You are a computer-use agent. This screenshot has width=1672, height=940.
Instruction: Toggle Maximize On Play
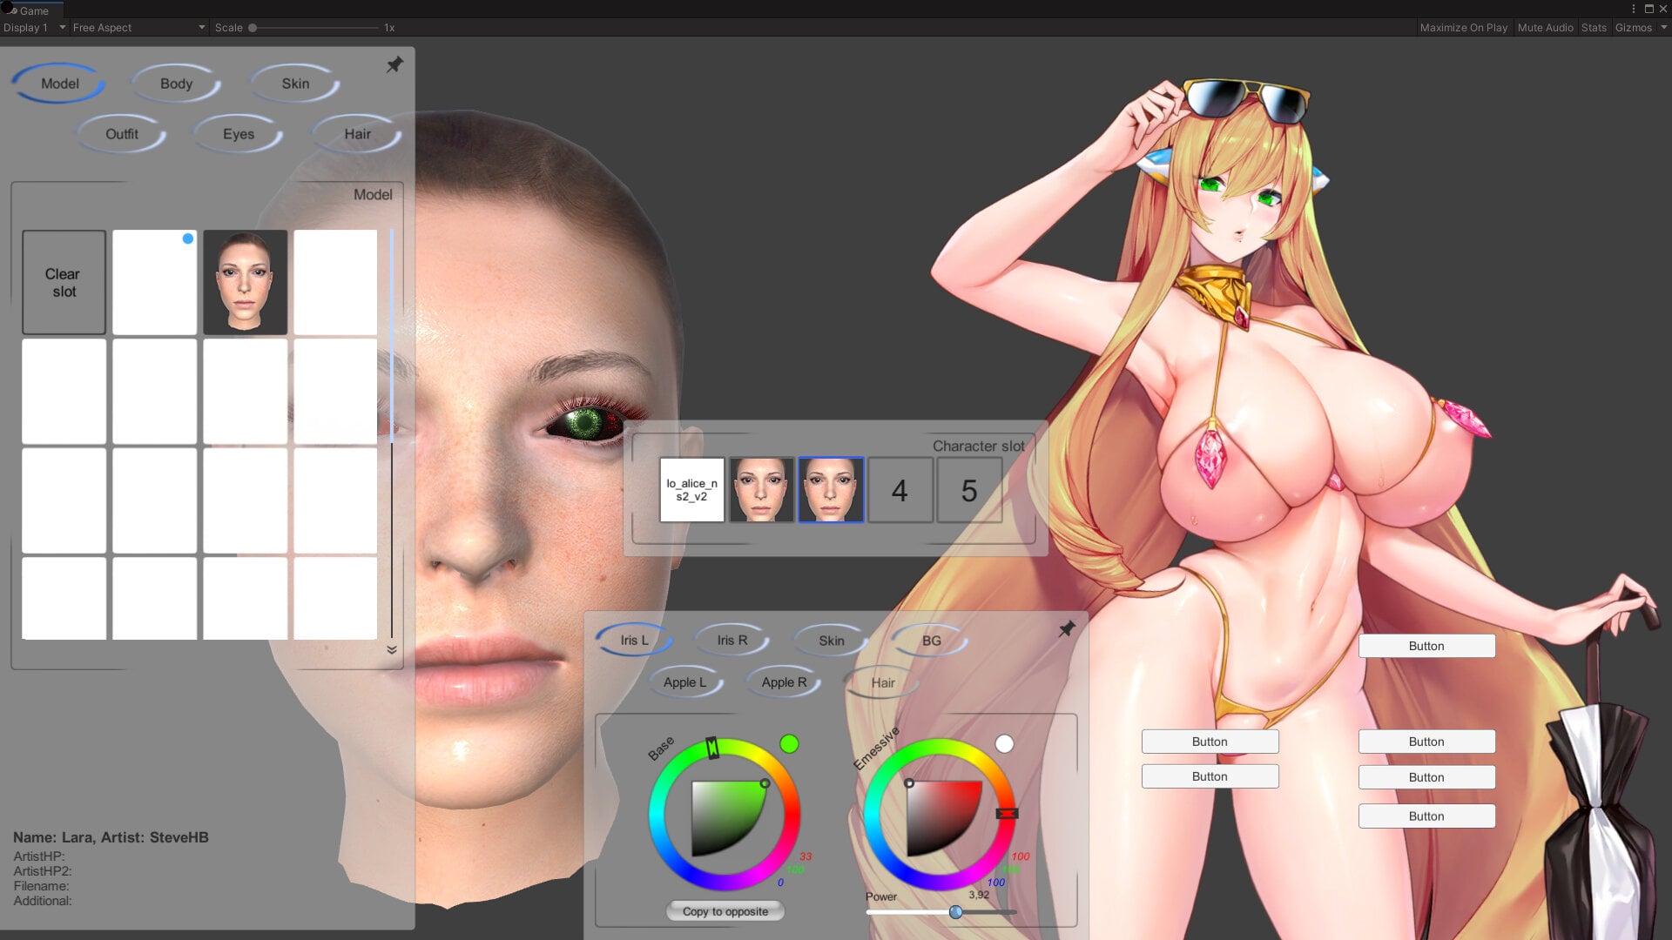[x=1463, y=28]
